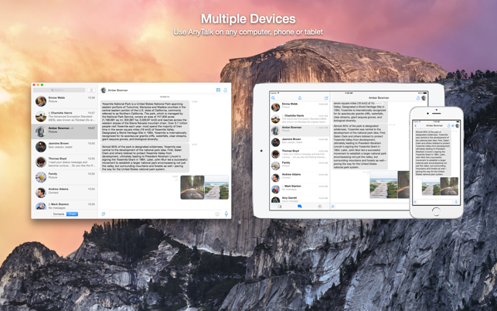This screenshot has width=497, height=311.
Task: Open Andrew Adams chat on iPad
Action: pos(300,178)
